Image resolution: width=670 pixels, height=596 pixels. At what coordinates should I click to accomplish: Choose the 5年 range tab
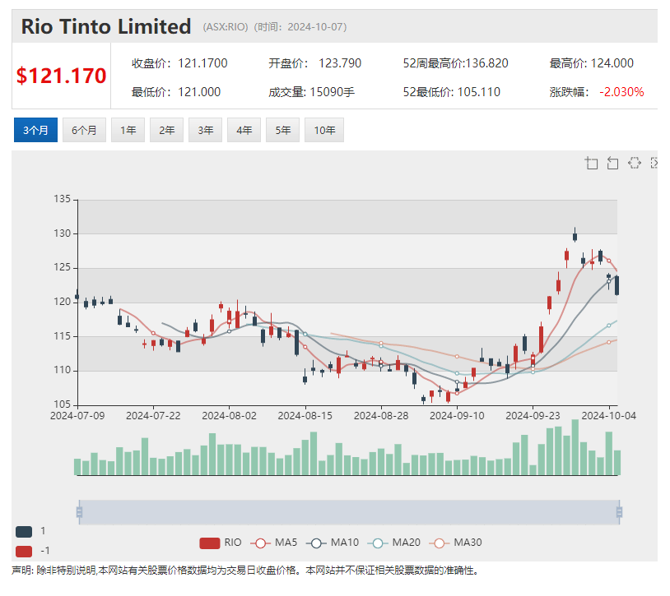tap(282, 130)
